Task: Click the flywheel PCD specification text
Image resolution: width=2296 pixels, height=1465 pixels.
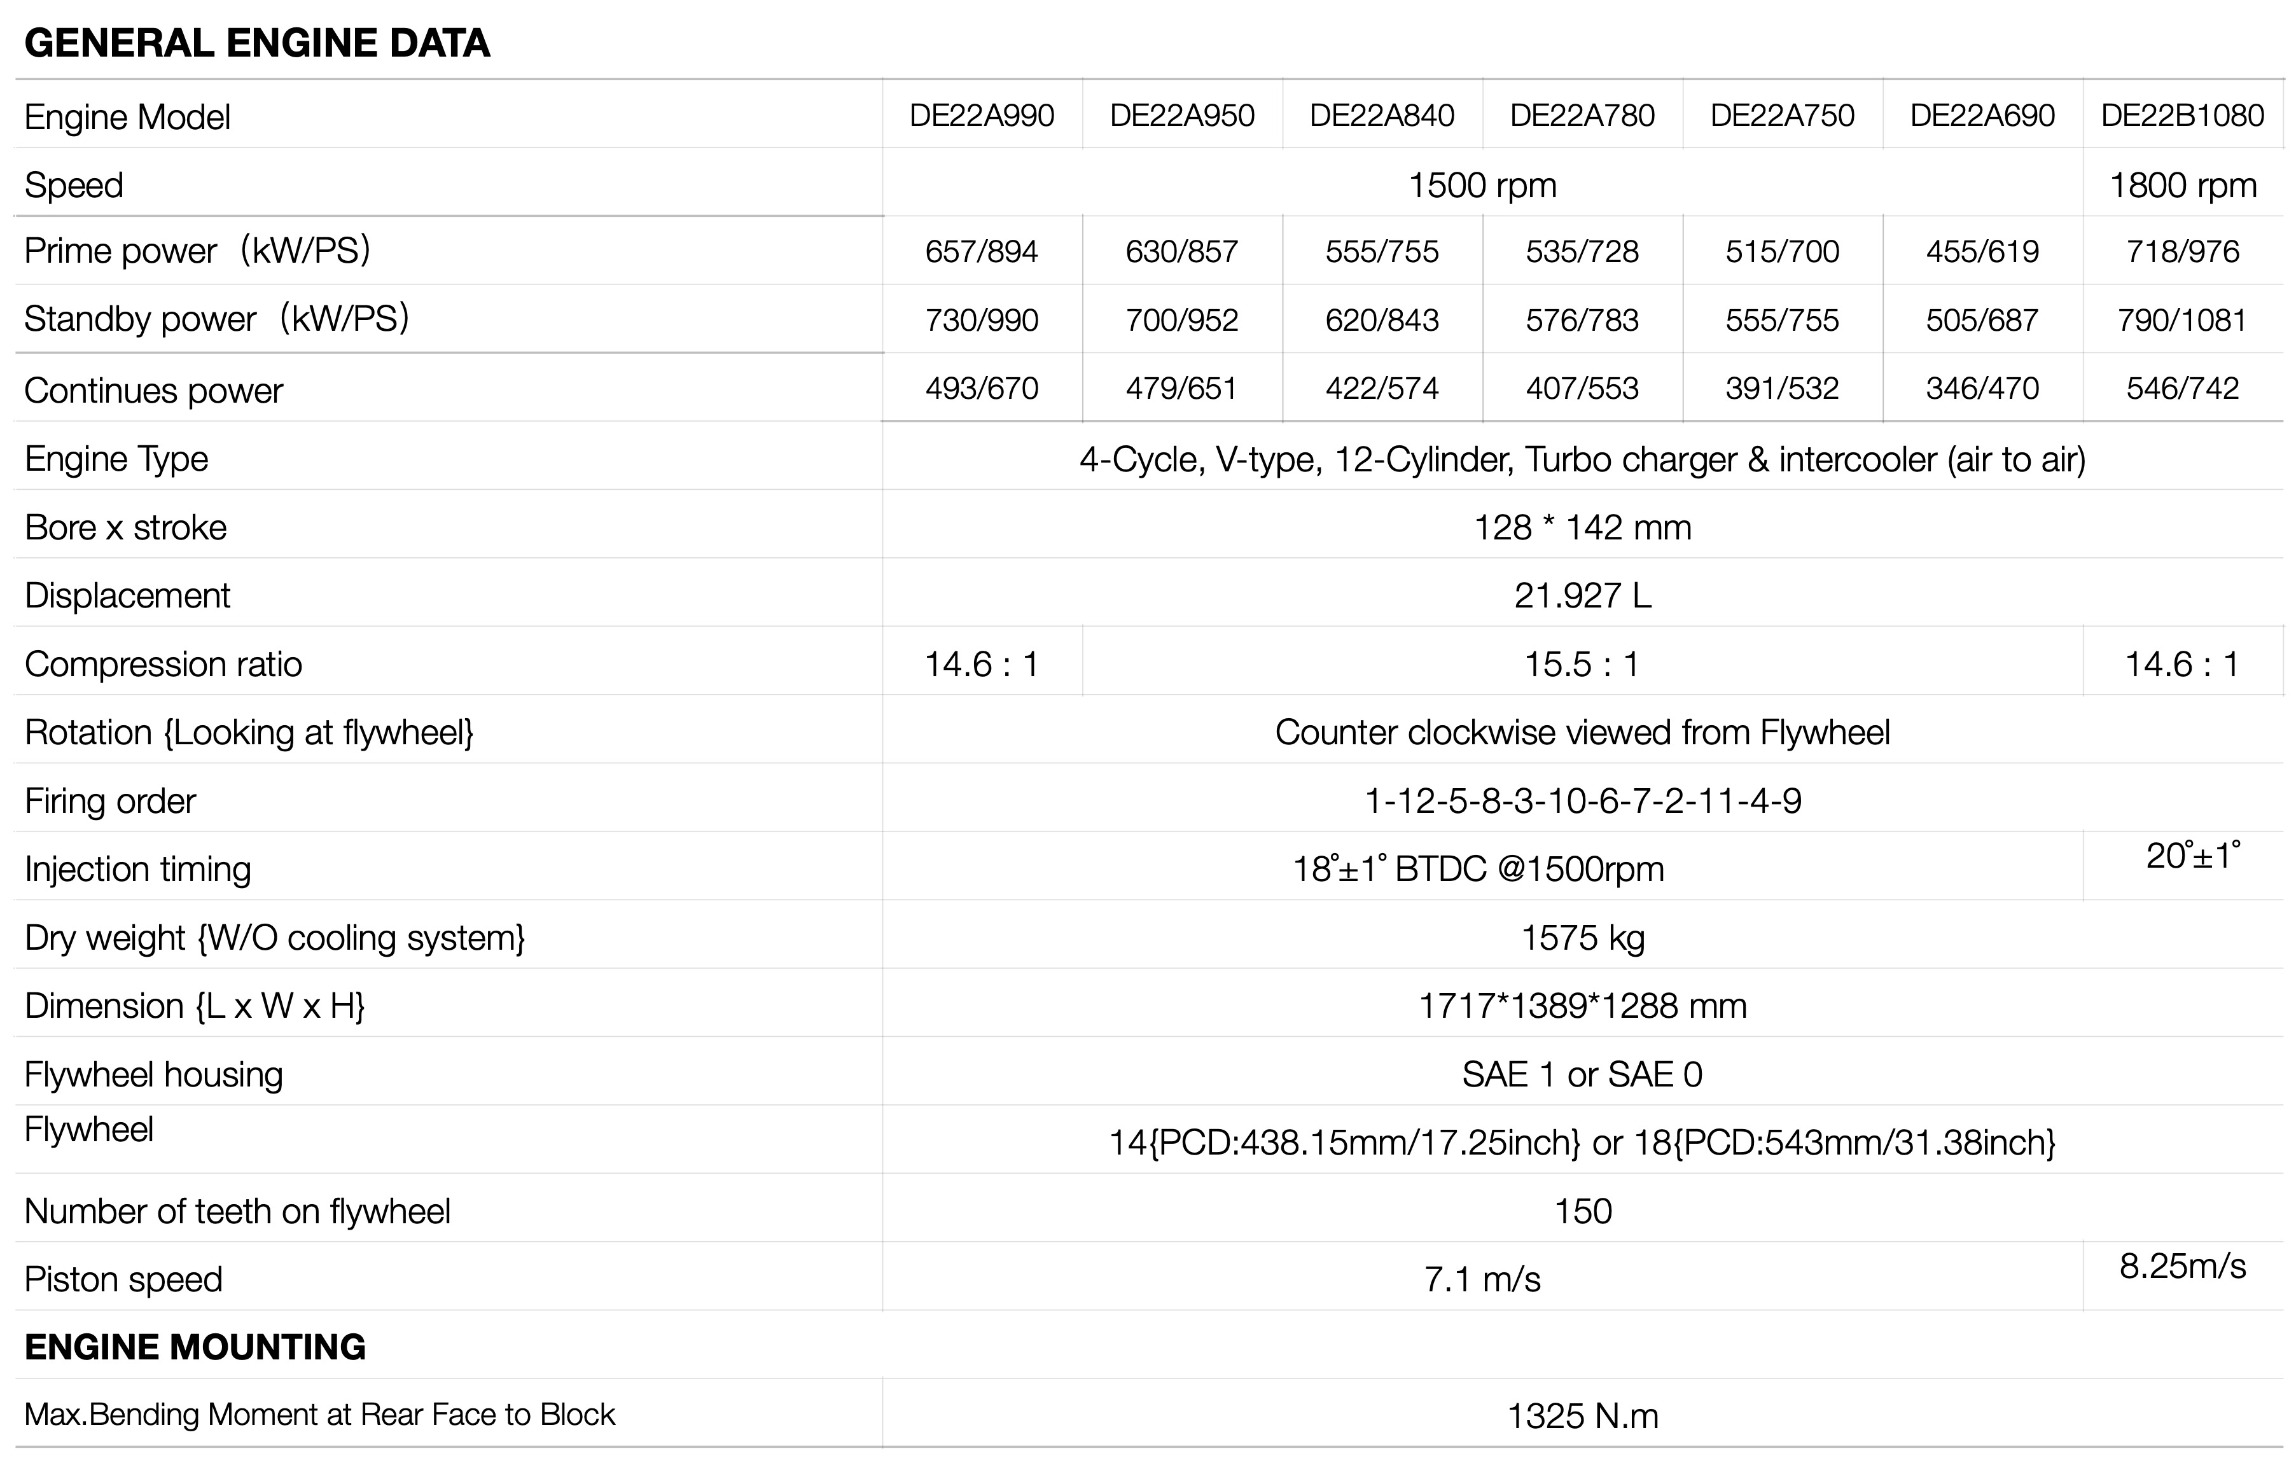Action: 1583,1143
